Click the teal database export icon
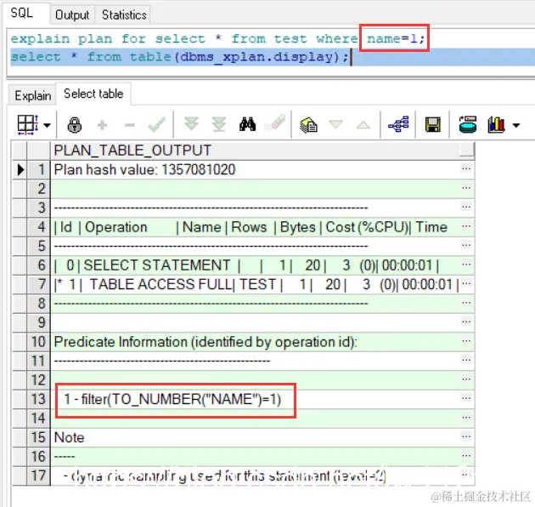 coord(468,124)
